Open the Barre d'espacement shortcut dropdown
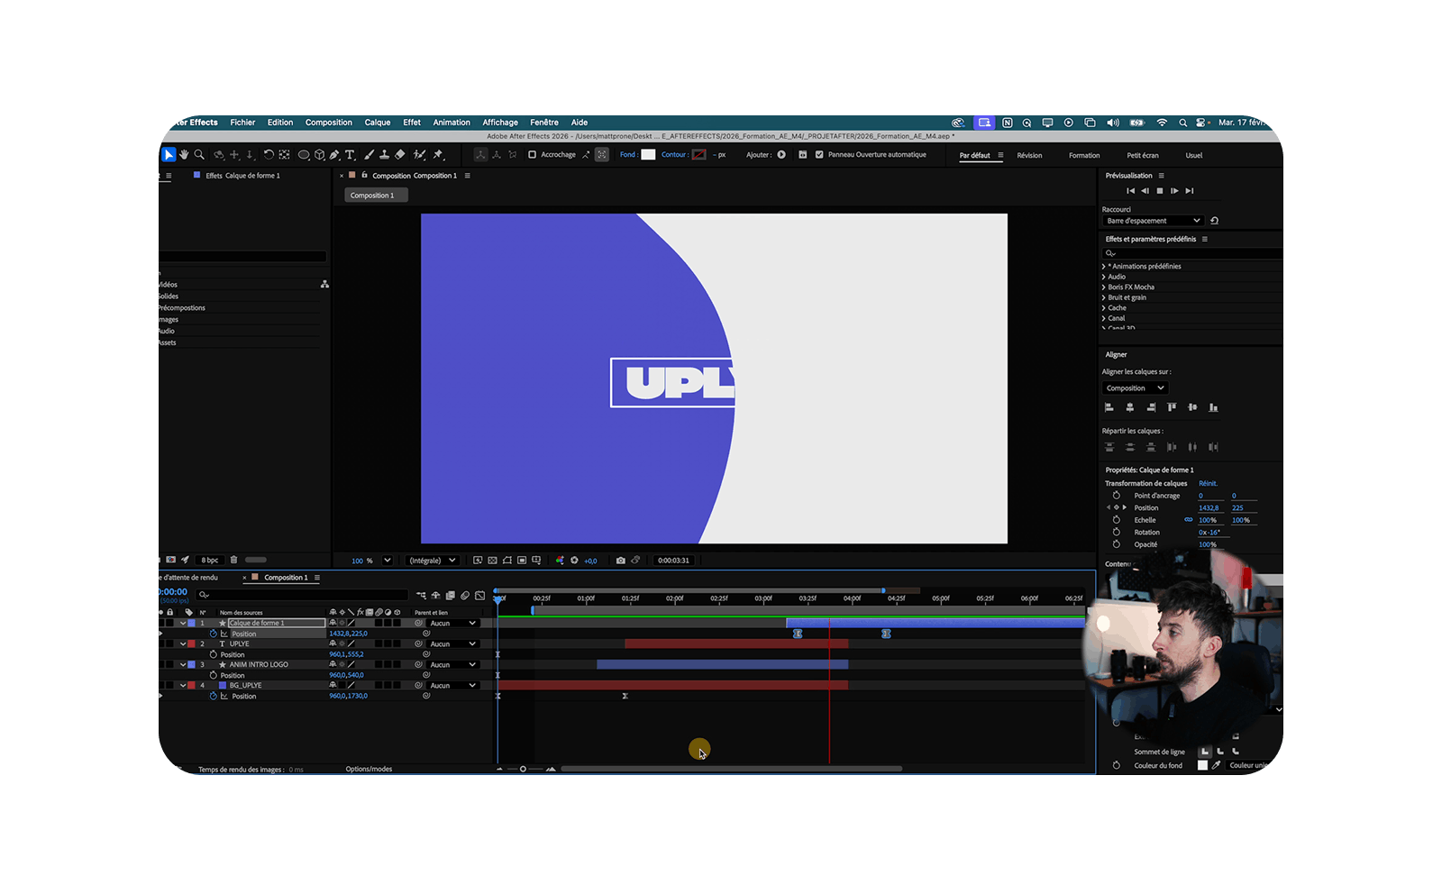 click(1153, 221)
